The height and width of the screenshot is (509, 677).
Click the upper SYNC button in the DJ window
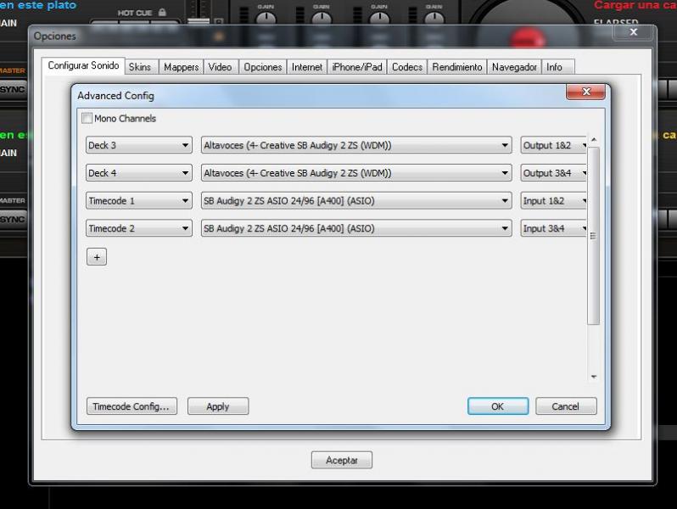point(13,89)
